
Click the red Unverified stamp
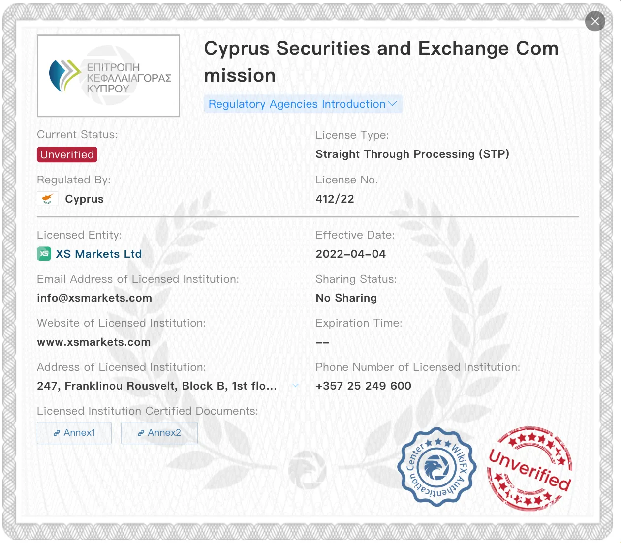(x=529, y=469)
